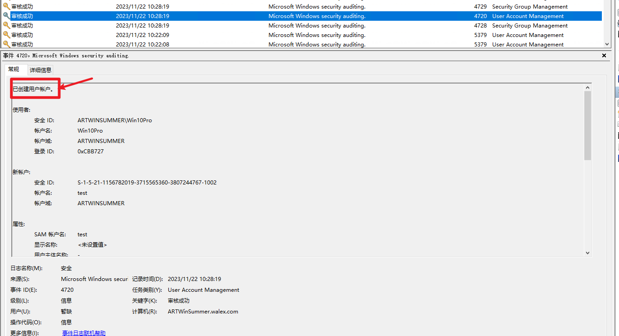
Task: Click the SAM 帐户名 value test
Action: (83, 235)
